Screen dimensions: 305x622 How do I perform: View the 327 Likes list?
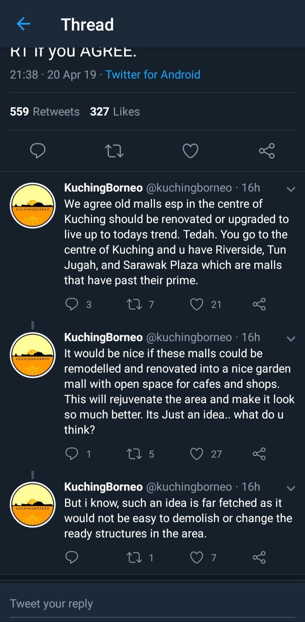[x=115, y=112]
